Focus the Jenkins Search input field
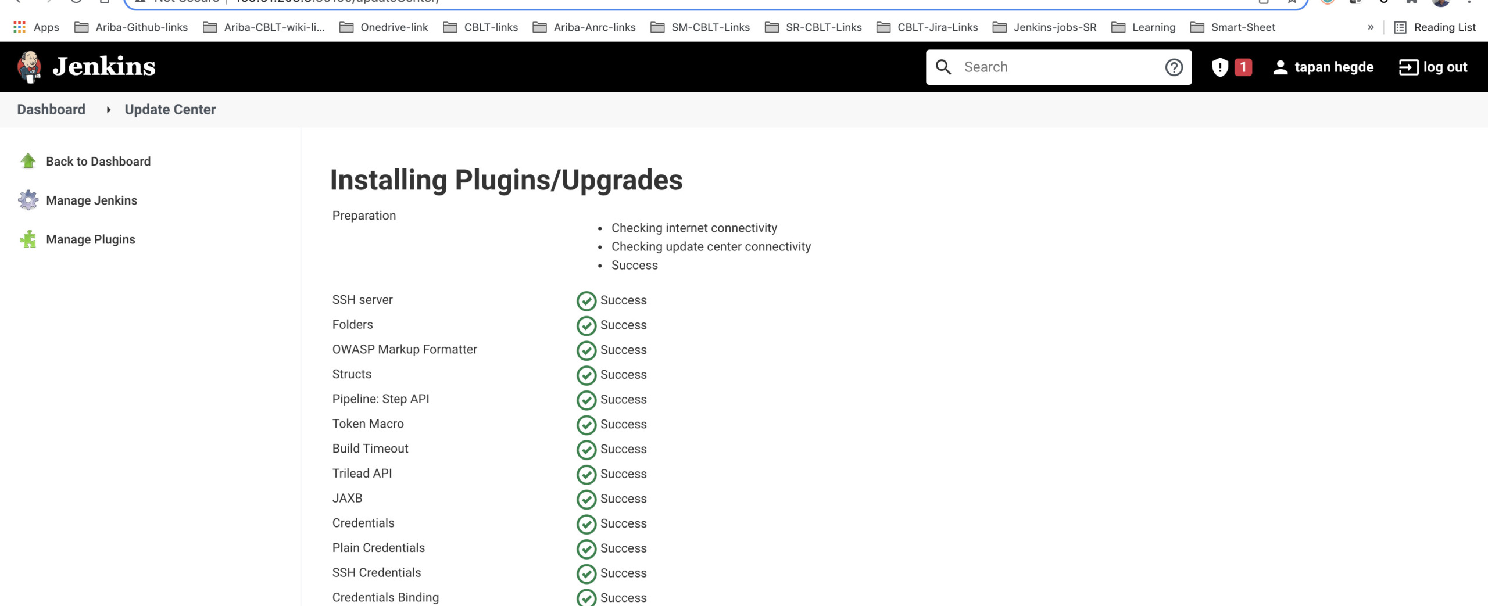 click(1058, 67)
